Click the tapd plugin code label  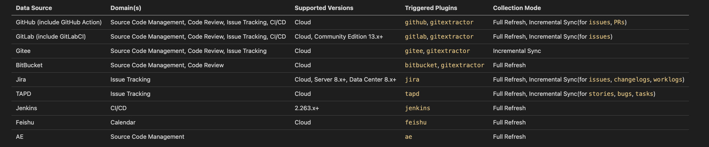[x=412, y=94]
